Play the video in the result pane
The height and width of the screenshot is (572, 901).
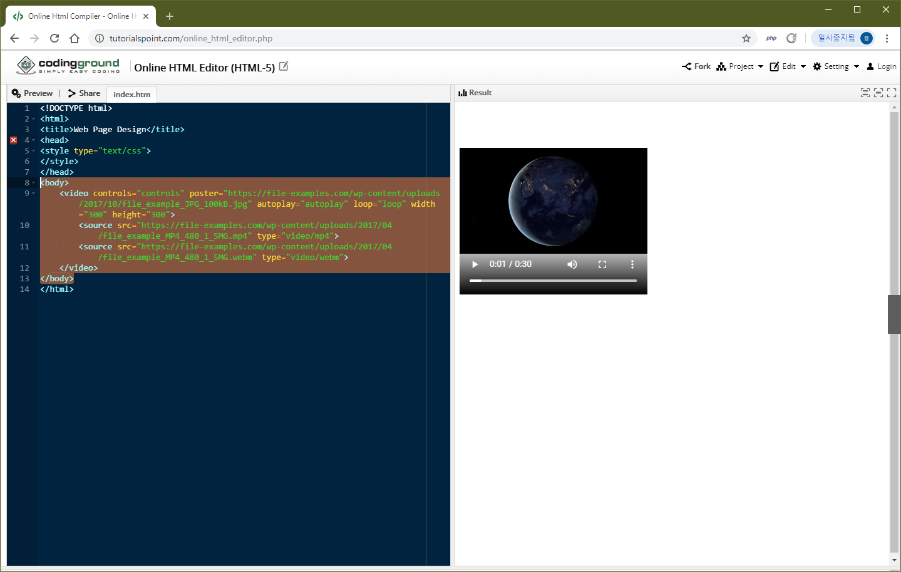[474, 264]
